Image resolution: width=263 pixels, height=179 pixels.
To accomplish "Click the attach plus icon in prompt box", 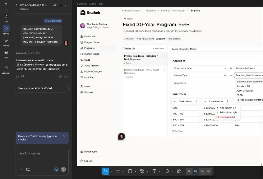I will click(21, 169).
